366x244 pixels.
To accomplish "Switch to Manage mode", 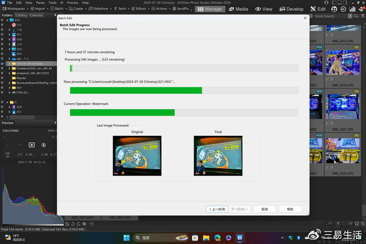I will pos(210,9).
